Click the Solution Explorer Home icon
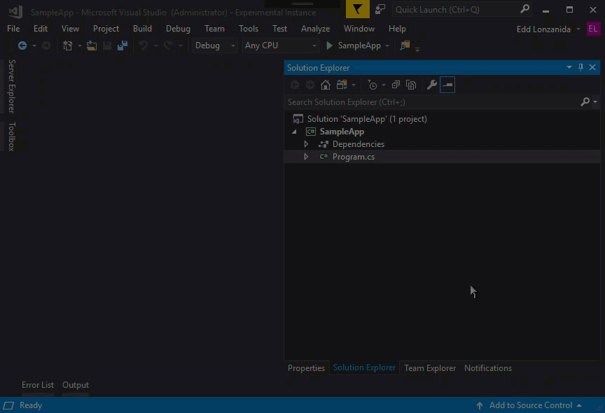This screenshot has width=605, height=413. click(326, 85)
